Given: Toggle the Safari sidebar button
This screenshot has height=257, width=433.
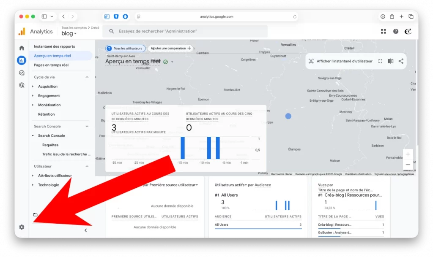Looking at the screenshot, I should point(44,16).
